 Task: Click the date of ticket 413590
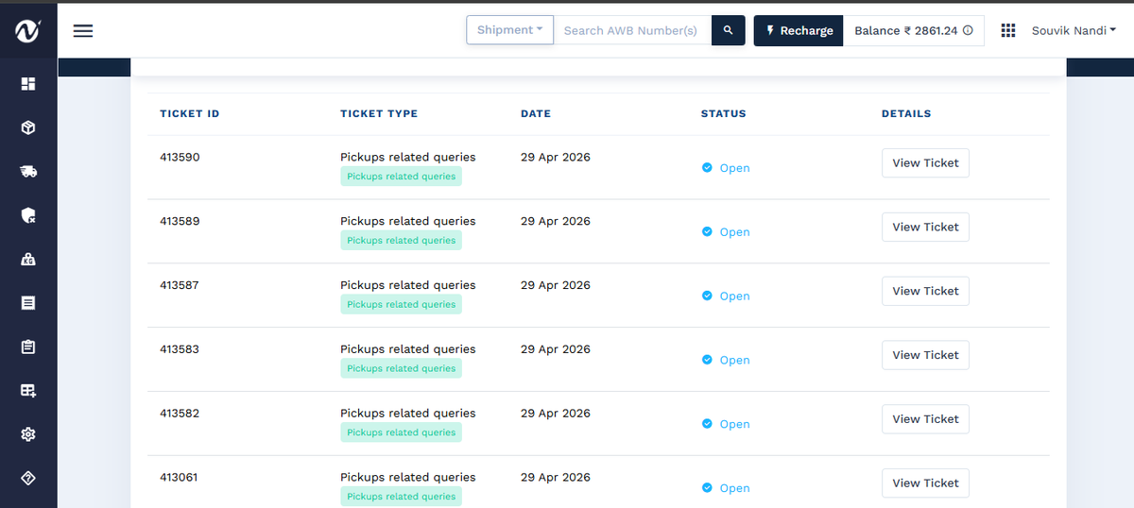pyautogui.click(x=556, y=157)
